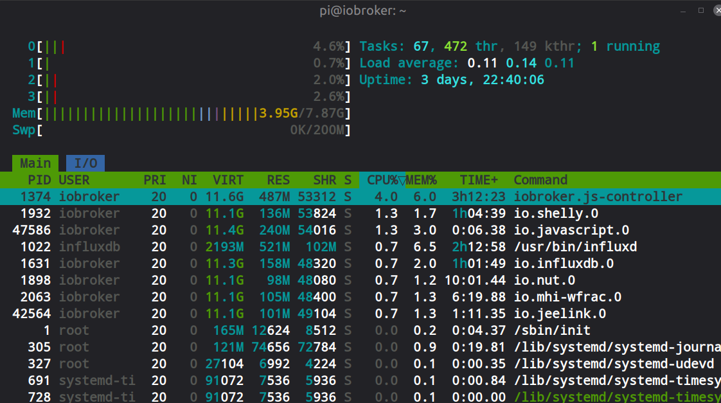Click the CPU% sorted column header

382,180
